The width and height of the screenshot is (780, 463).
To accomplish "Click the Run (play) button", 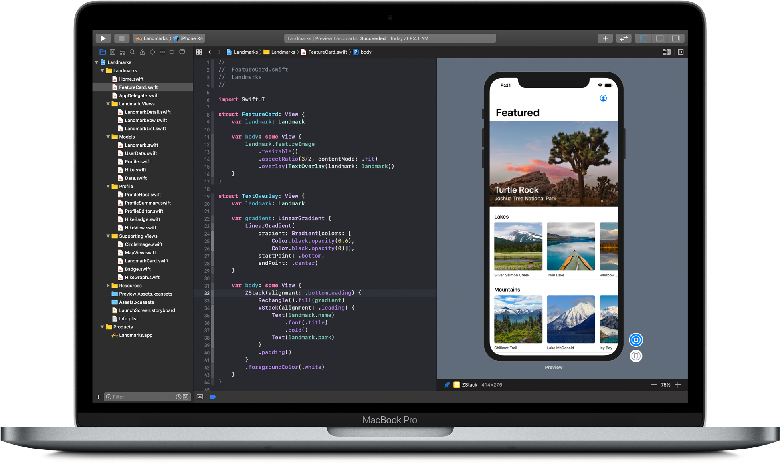I will 103,38.
